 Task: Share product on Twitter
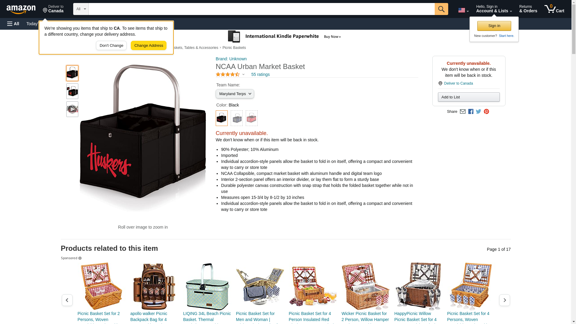(478, 112)
